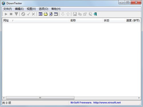The width and height of the screenshot is (143, 107).
Task: Click the window properties toolbar icon
Action: point(56,14)
